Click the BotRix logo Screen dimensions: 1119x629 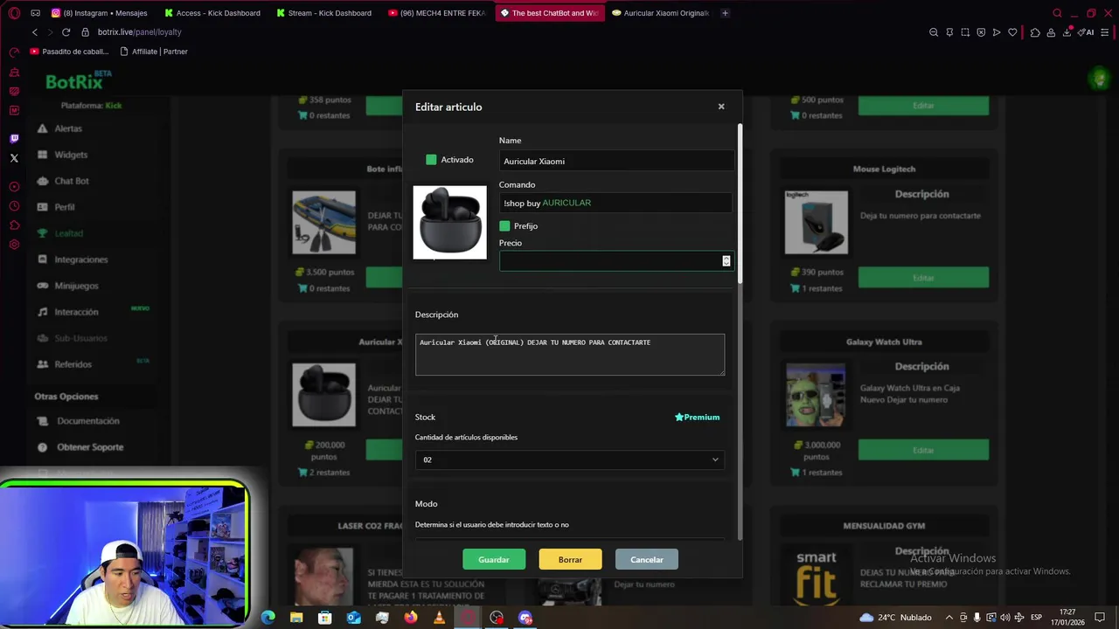[x=78, y=81]
